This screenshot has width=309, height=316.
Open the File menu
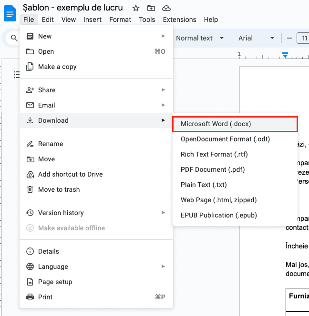29,20
